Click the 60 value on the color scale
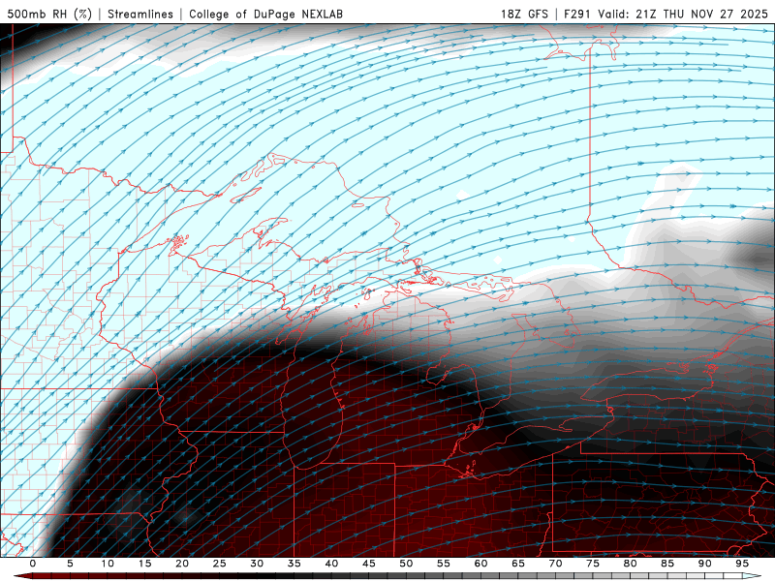775x581 pixels. click(480, 564)
